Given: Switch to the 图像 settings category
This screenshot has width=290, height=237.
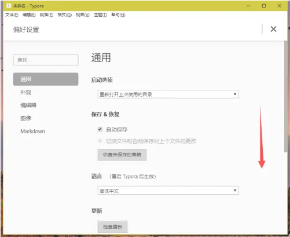Looking at the screenshot, I should point(26,118).
